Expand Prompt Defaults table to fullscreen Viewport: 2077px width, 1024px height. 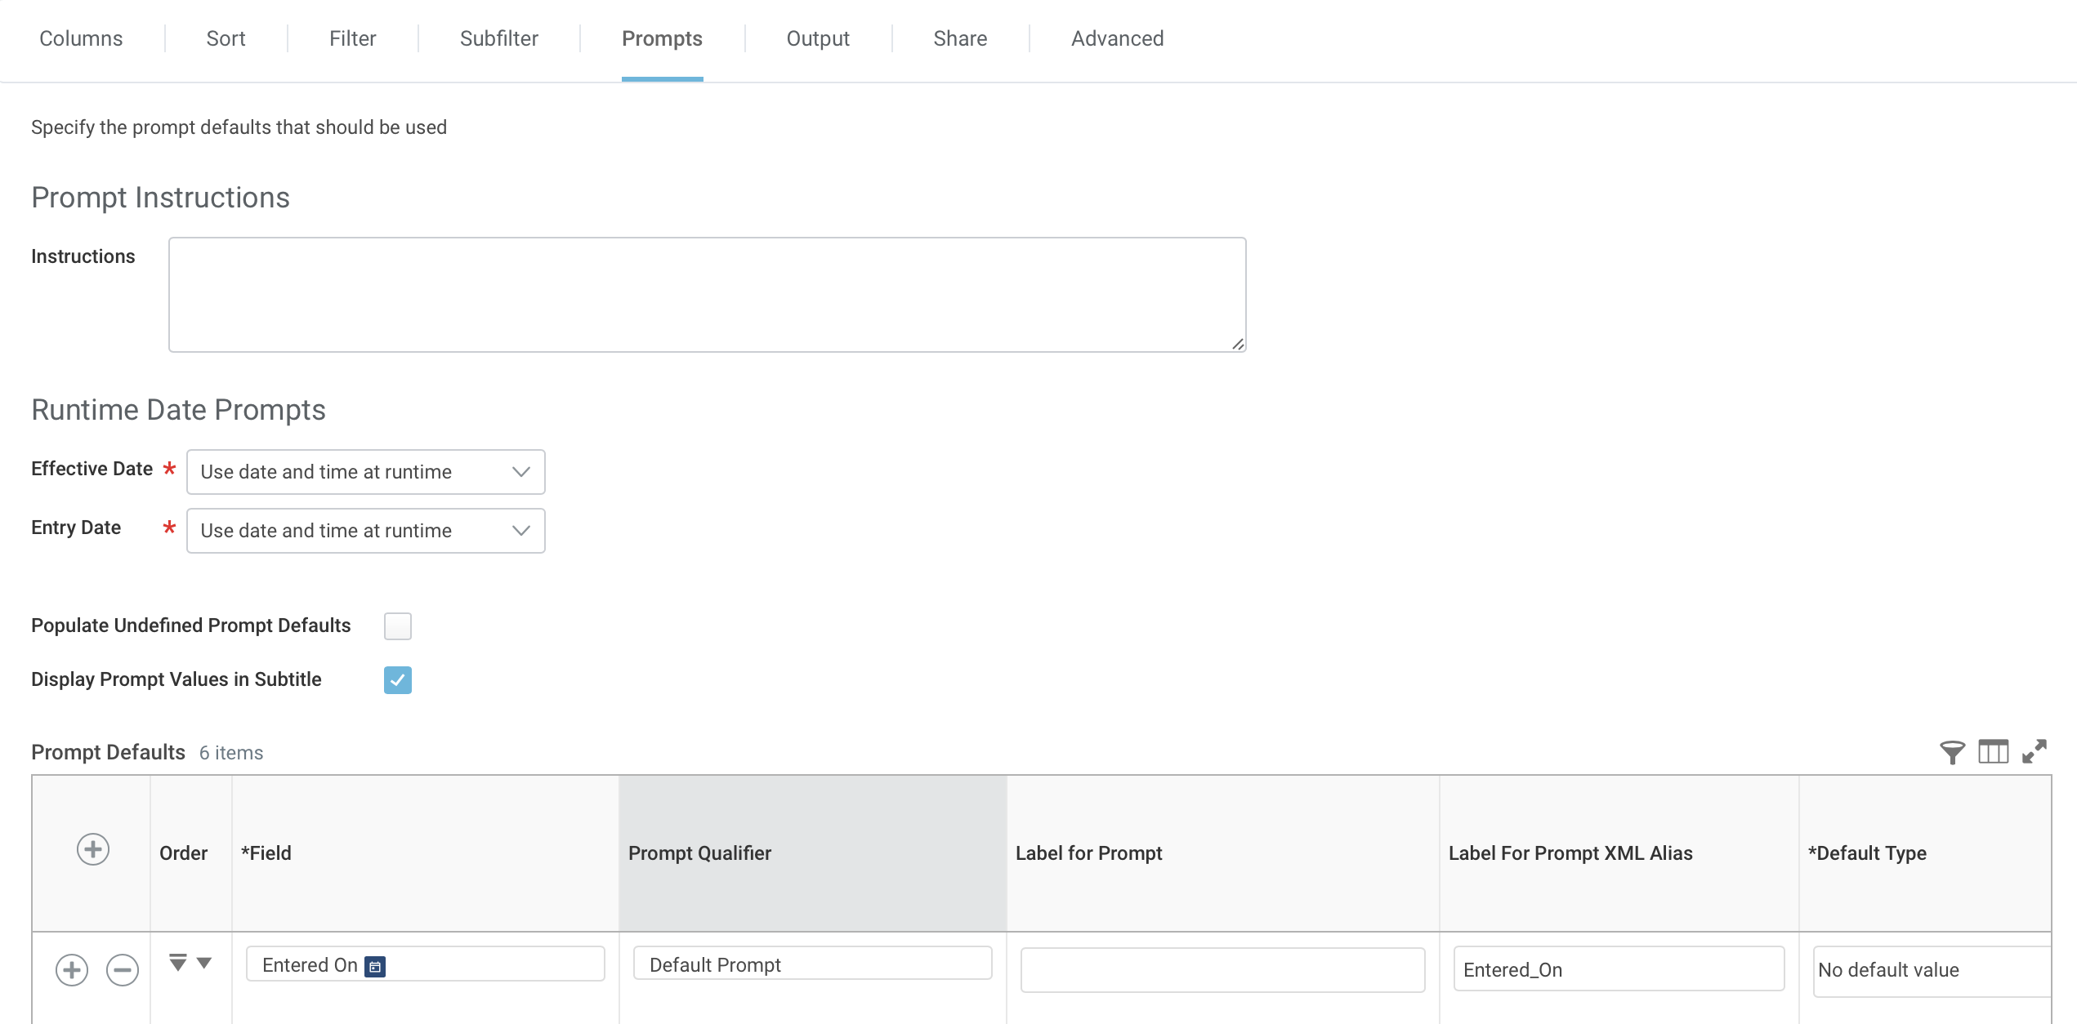pos(2035,752)
